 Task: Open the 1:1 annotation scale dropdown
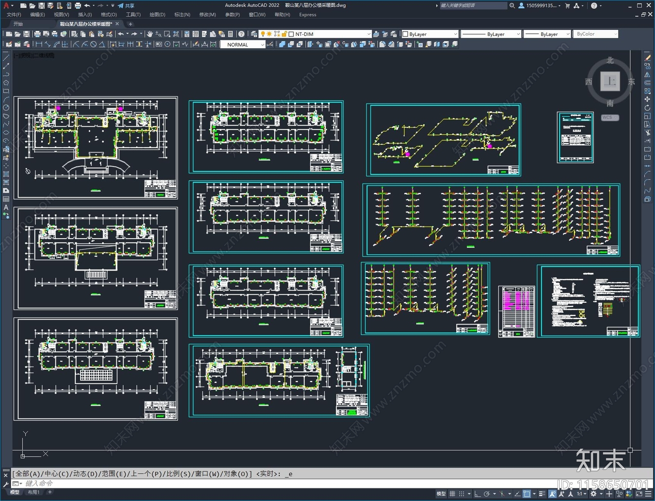pyautogui.click(x=581, y=494)
